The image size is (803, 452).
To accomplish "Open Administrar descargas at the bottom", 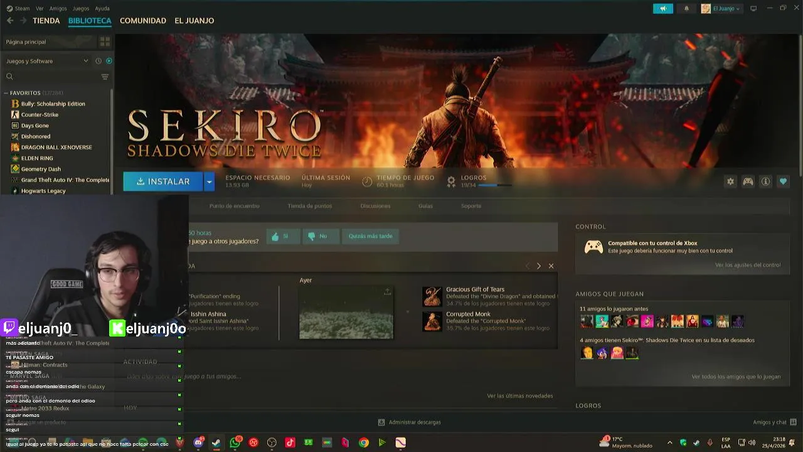I will coord(410,422).
